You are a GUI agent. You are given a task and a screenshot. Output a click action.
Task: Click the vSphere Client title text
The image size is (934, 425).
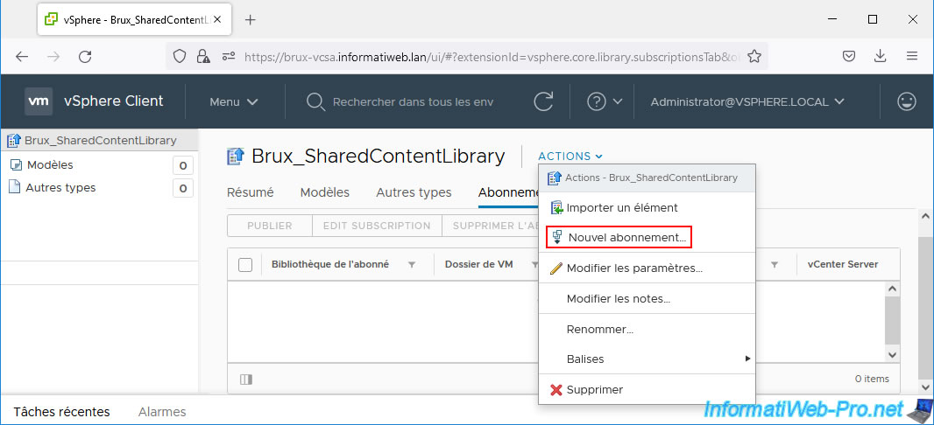point(113,101)
